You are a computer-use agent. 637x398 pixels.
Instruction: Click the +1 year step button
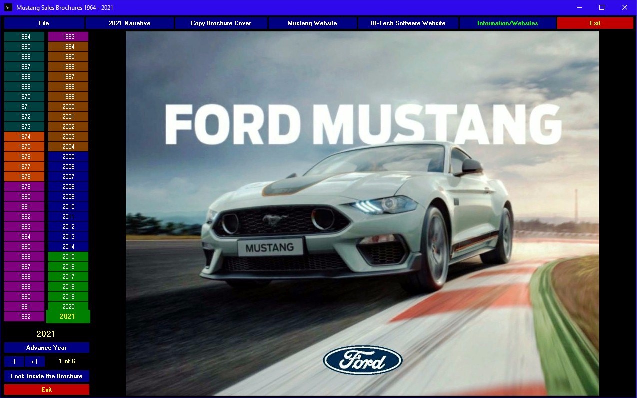tap(34, 361)
